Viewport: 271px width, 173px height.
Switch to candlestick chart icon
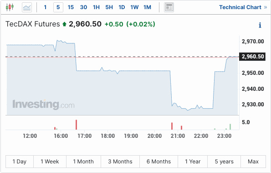coord(10,7)
